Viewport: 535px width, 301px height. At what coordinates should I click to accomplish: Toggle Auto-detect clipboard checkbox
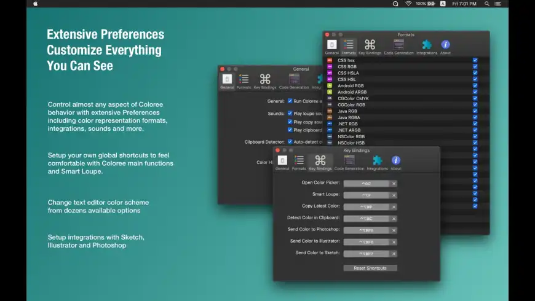(x=290, y=141)
